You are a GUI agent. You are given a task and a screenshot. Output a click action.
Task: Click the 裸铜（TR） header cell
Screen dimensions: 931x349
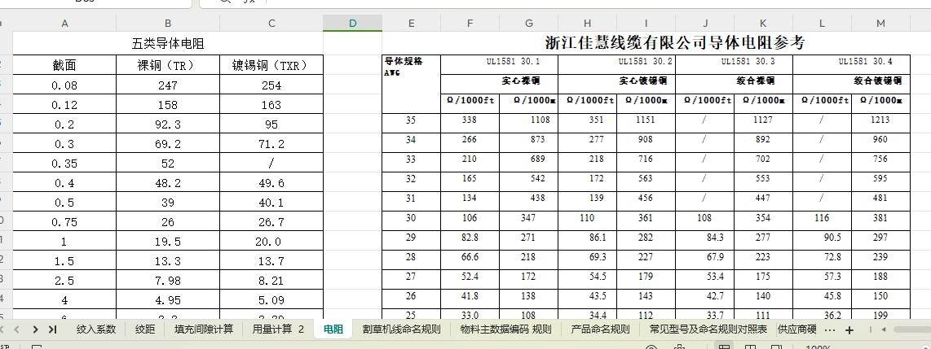coord(168,64)
